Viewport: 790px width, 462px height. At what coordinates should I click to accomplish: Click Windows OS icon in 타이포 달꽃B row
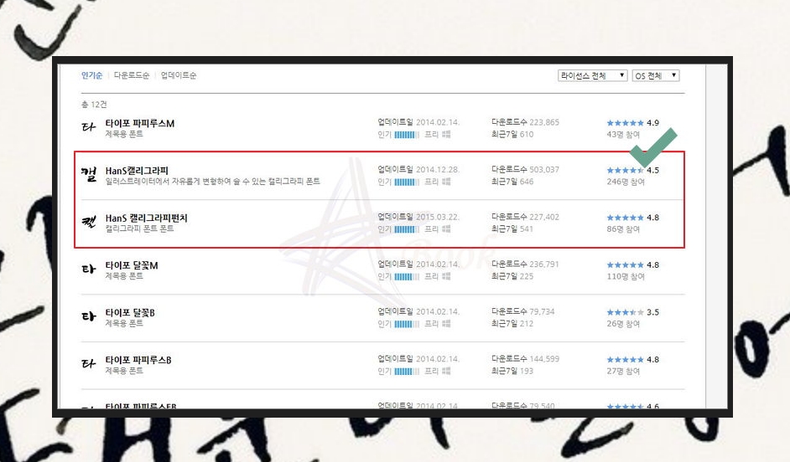[446, 323]
